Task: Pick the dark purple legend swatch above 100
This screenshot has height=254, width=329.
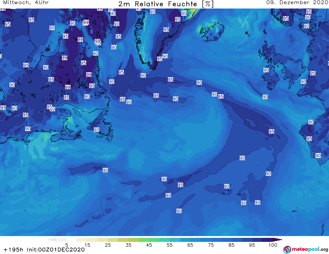Action: coord(268,240)
